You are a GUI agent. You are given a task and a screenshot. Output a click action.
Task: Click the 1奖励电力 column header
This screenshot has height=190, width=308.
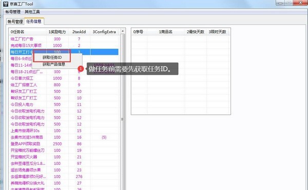[x=57, y=32]
